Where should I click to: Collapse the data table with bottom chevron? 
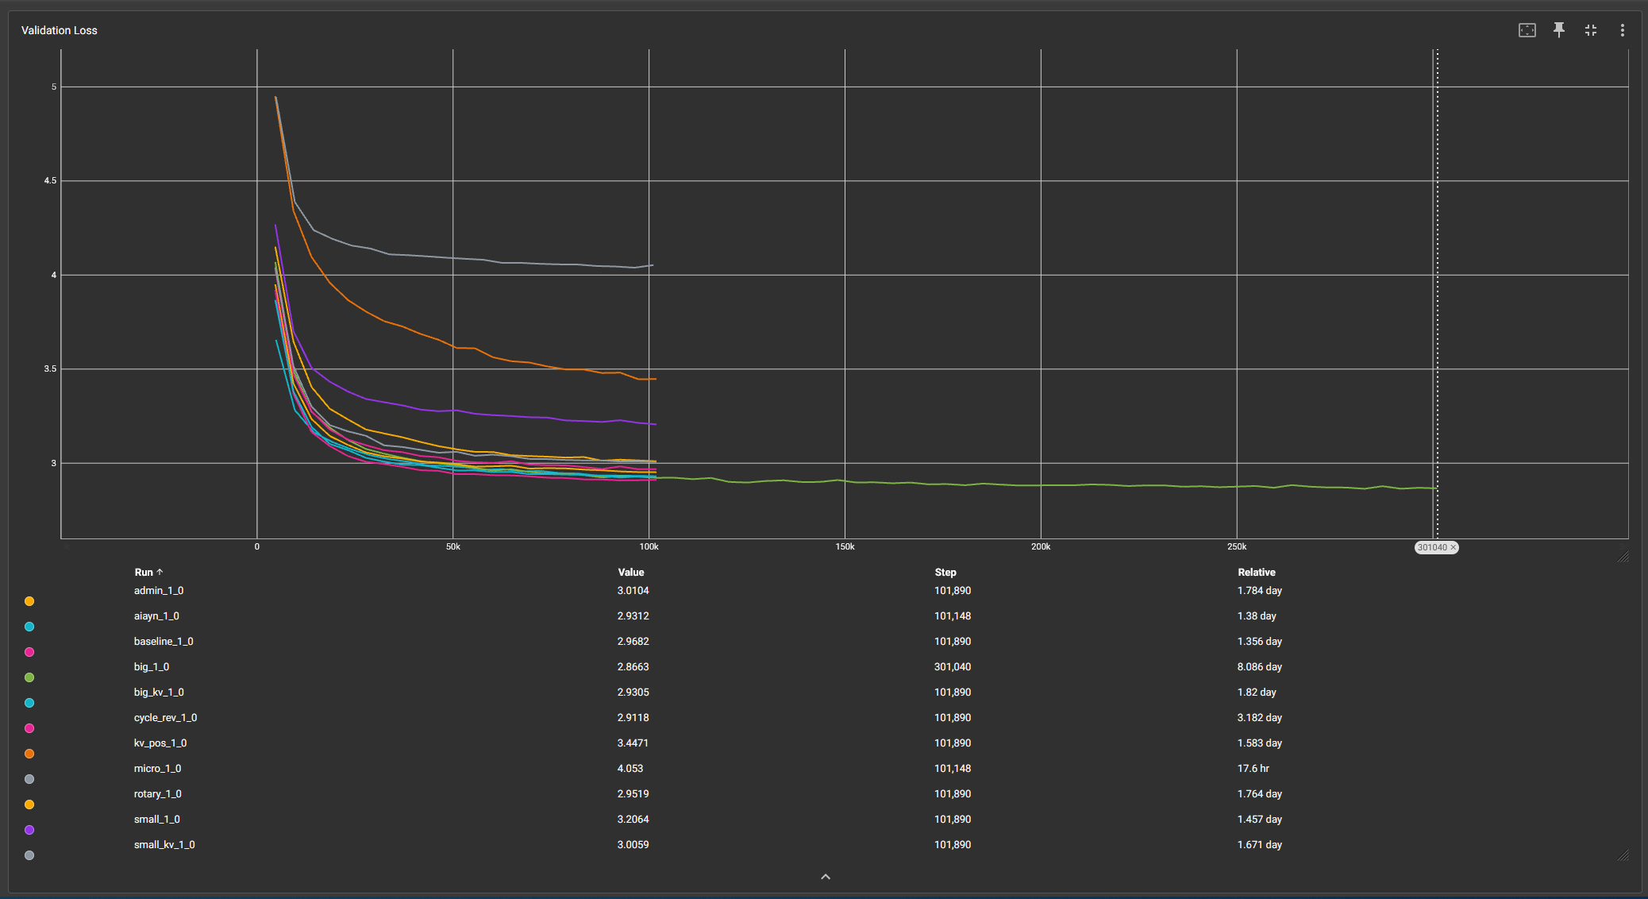point(826,877)
